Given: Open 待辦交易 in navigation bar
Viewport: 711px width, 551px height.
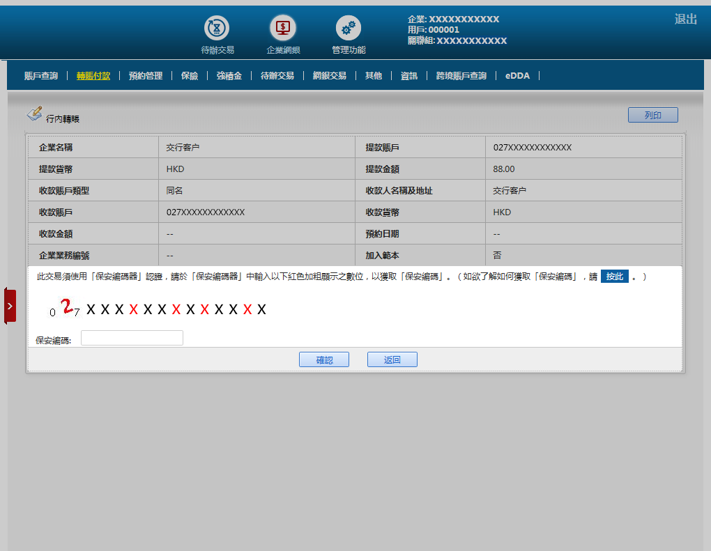Looking at the screenshot, I should point(277,76).
